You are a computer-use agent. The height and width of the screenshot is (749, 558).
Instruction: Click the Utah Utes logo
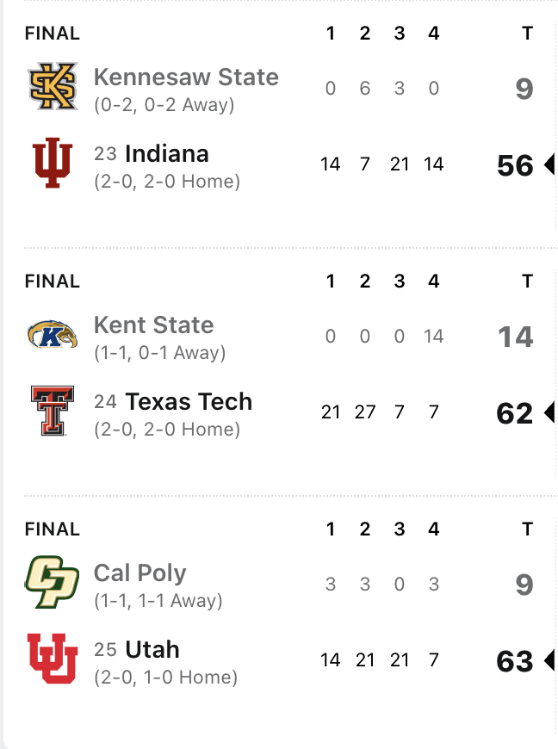click(53, 659)
